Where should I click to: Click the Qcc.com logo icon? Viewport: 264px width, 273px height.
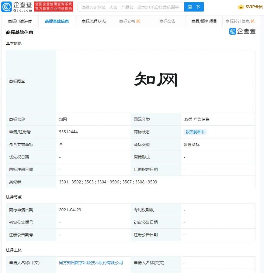pos(6,7)
